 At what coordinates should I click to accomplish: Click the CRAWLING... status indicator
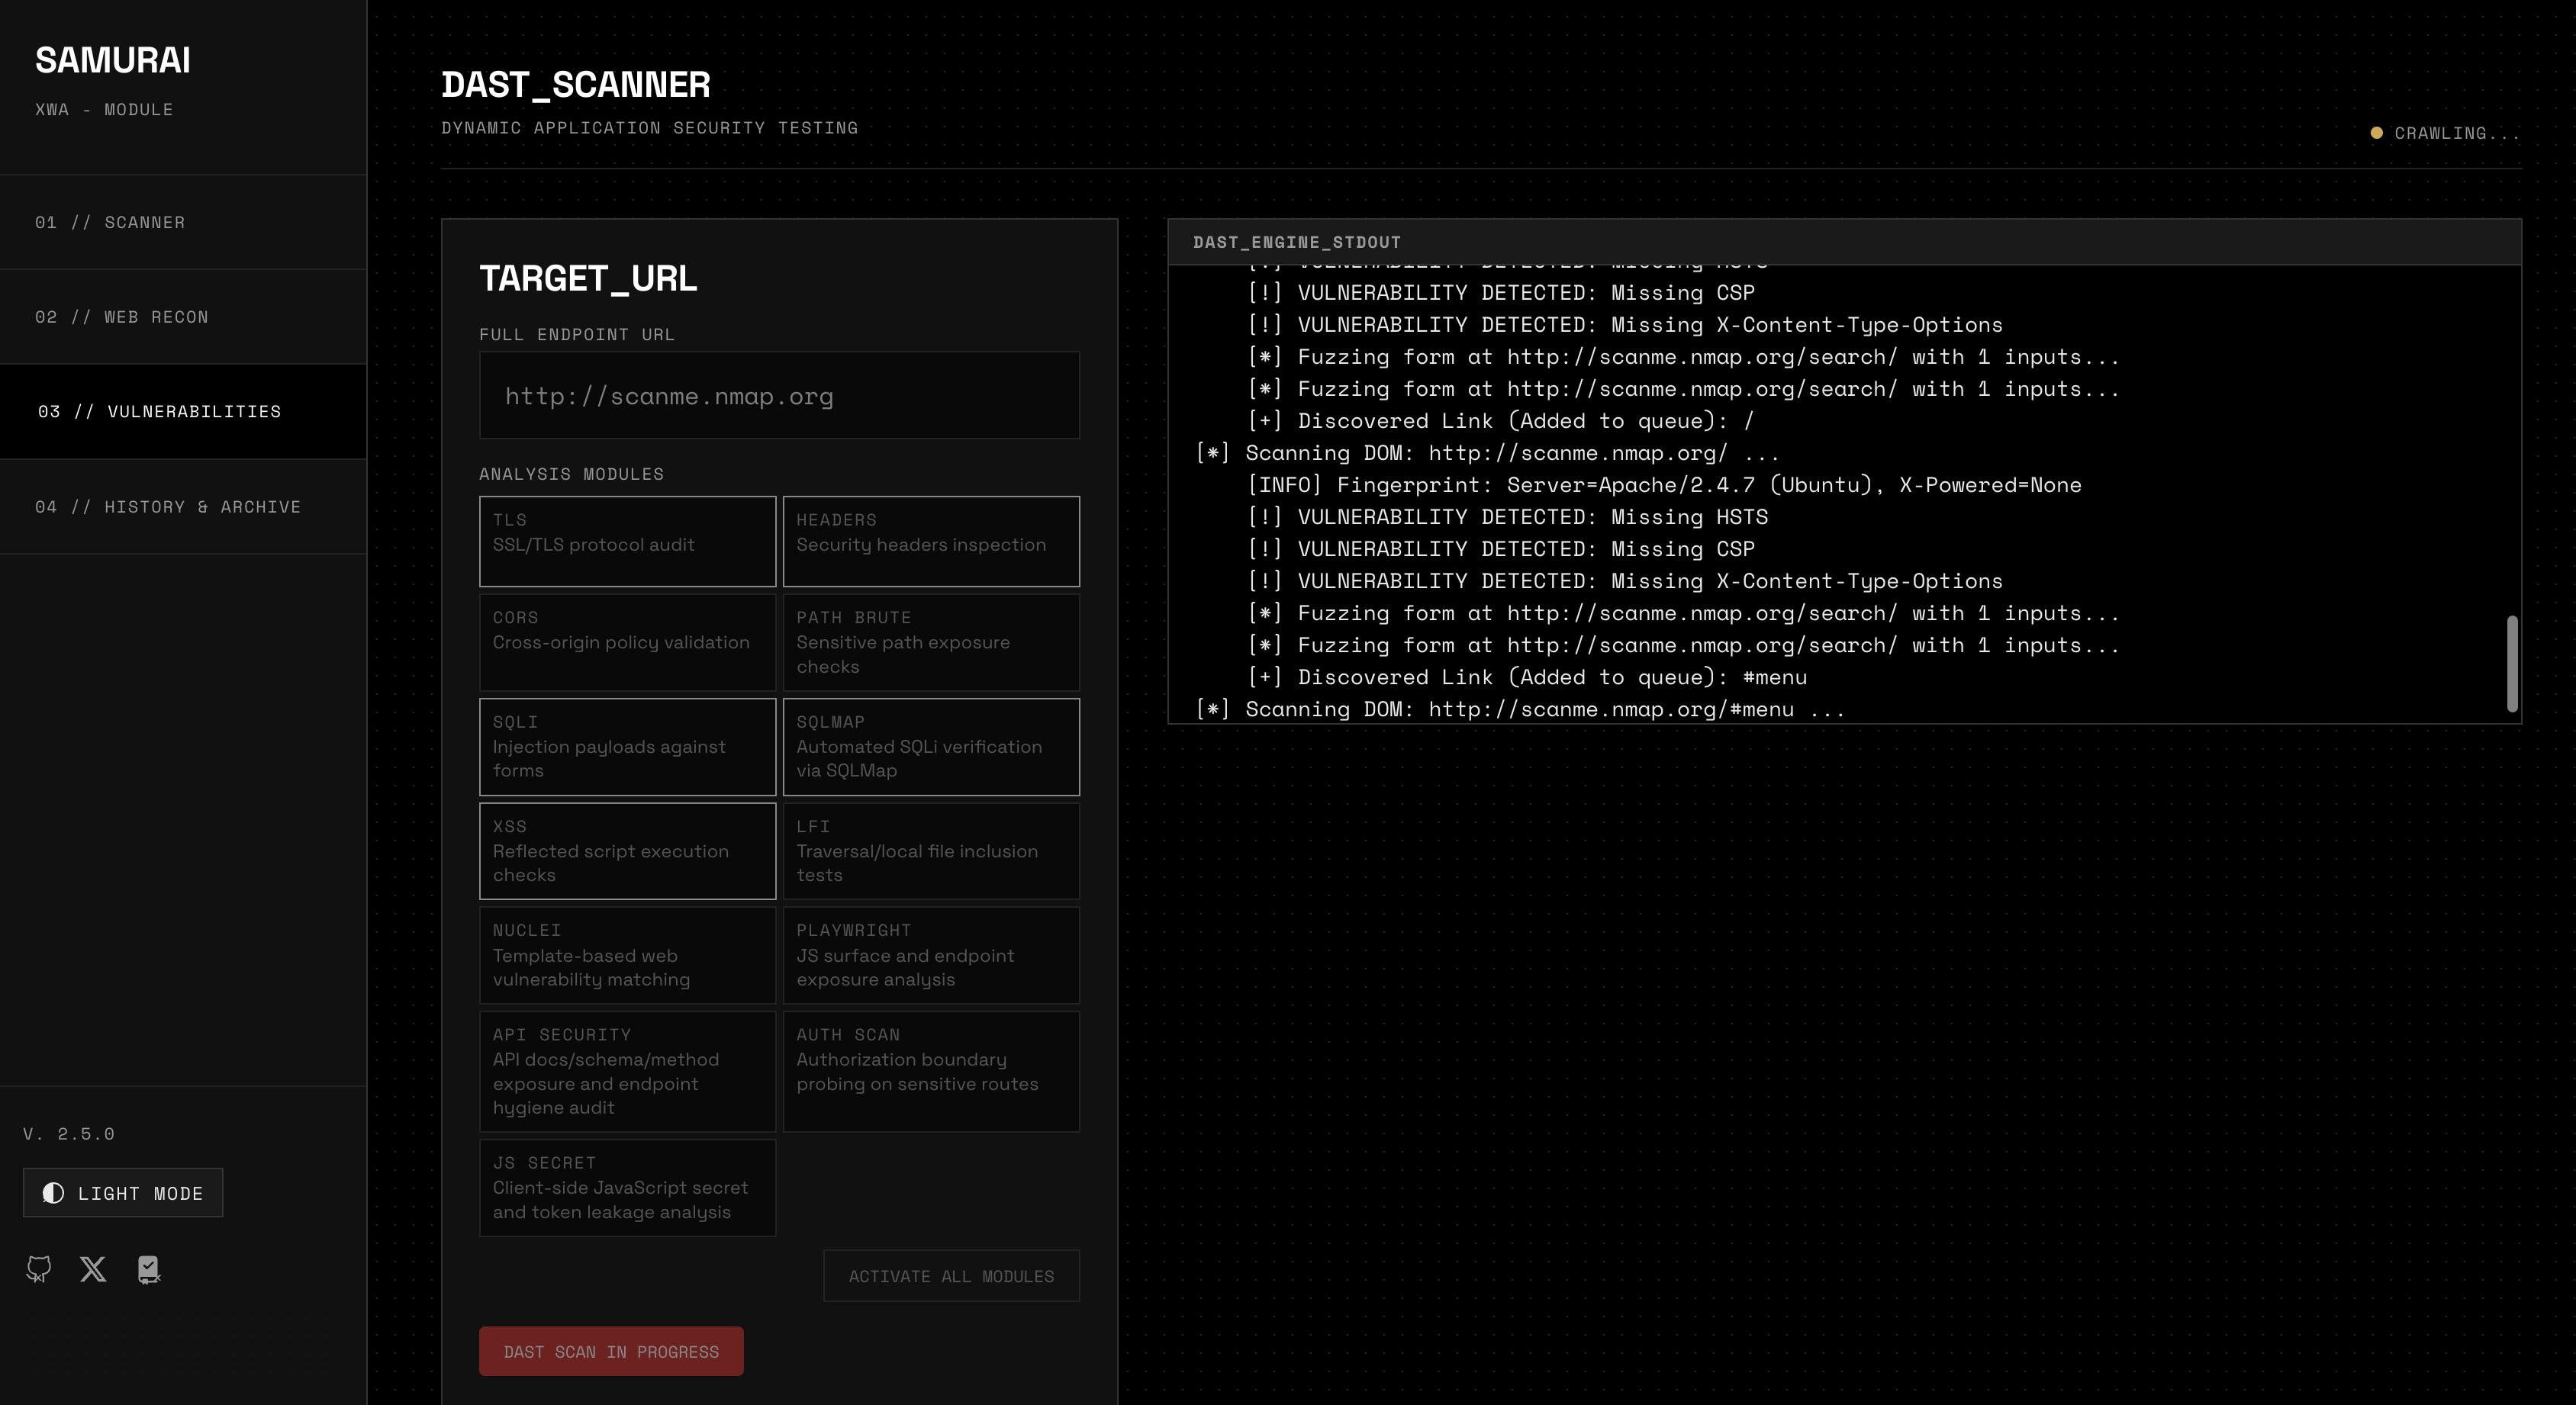click(x=2446, y=133)
